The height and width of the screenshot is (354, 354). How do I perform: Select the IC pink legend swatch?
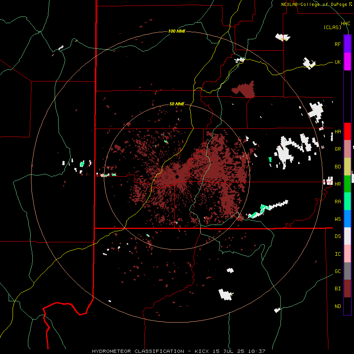pyautogui.click(x=347, y=254)
